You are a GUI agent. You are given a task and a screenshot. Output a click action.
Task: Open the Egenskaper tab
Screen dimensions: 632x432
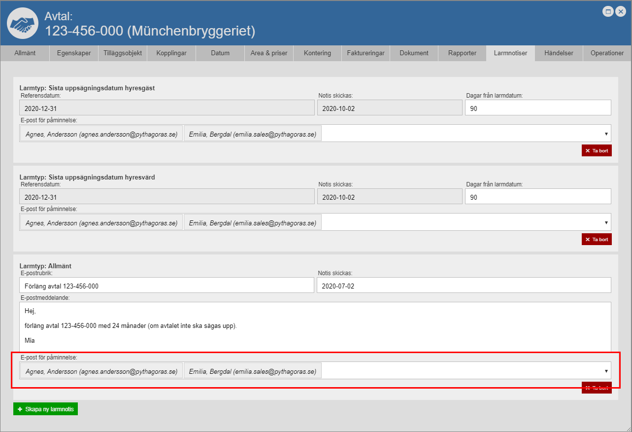pos(74,53)
